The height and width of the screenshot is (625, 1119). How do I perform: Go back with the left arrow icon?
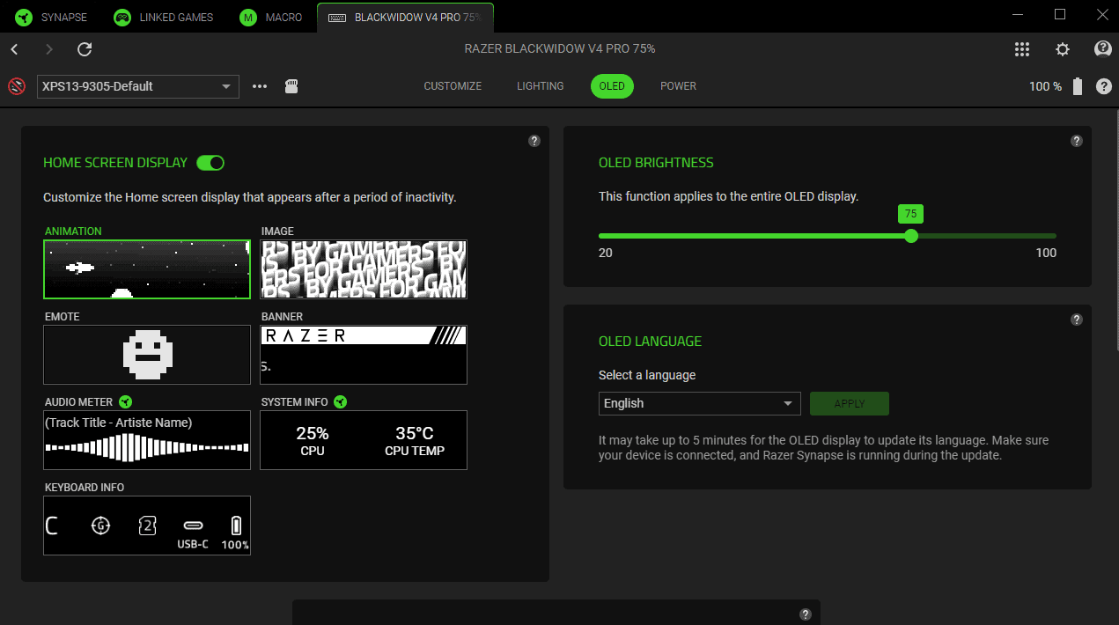[x=15, y=49]
